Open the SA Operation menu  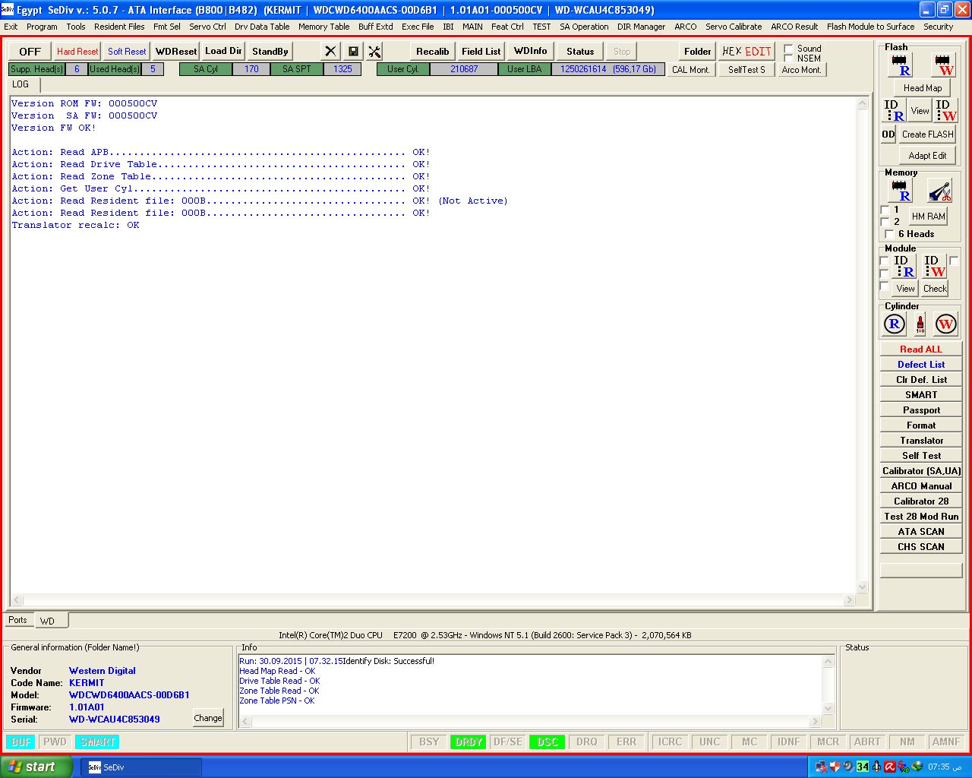click(584, 27)
